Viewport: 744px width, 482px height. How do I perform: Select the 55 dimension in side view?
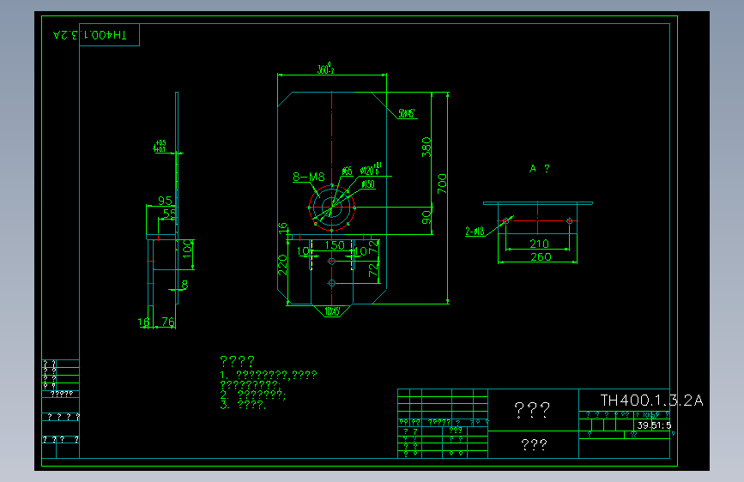[x=169, y=214]
